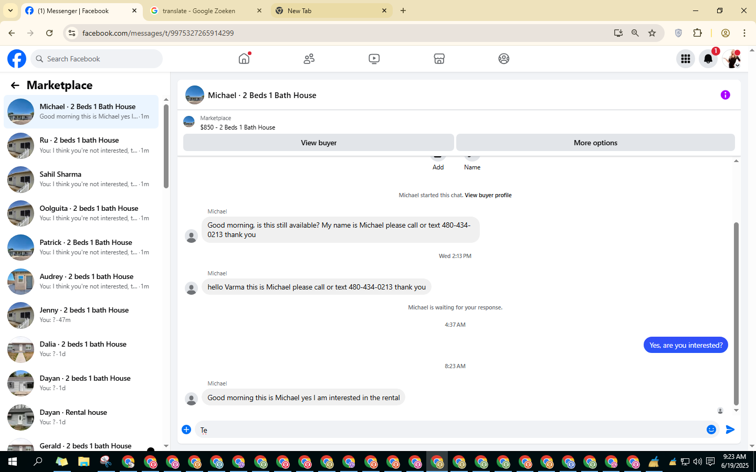Screen dimensions: 756x472
Task: Click the chat messages scroll-up arrow
Action: pos(736,161)
